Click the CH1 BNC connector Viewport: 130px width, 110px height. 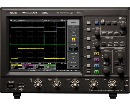tap(38, 83)
